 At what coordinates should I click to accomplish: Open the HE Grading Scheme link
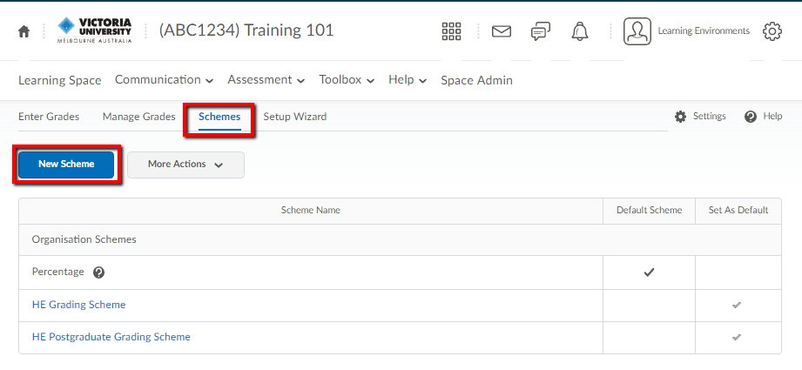78,305
